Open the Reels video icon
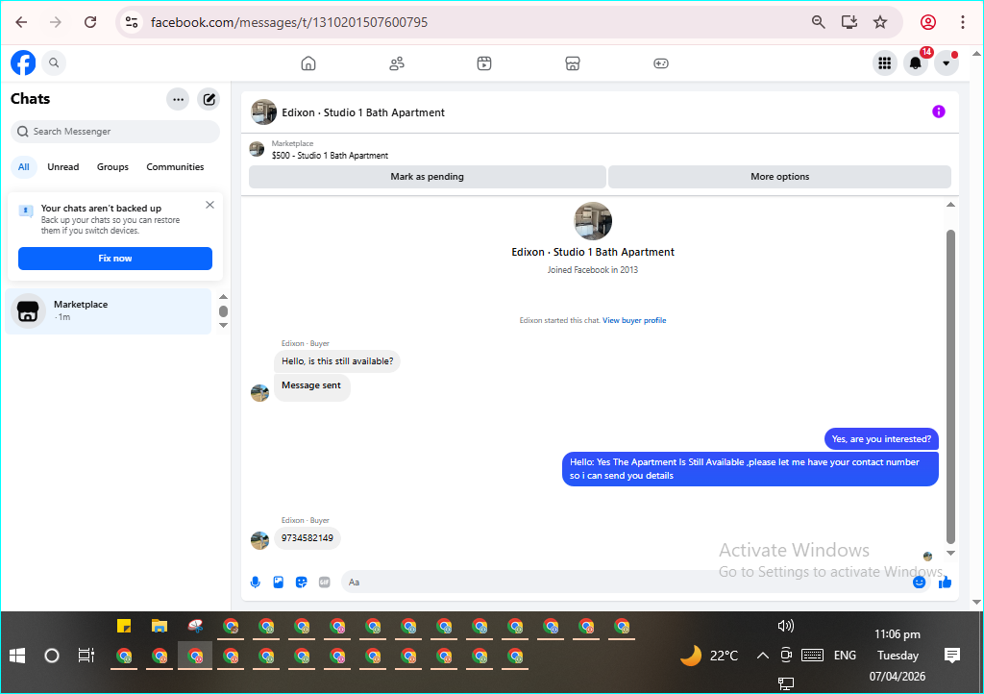This screenshot has height=694, width=984. coord(484,63)
